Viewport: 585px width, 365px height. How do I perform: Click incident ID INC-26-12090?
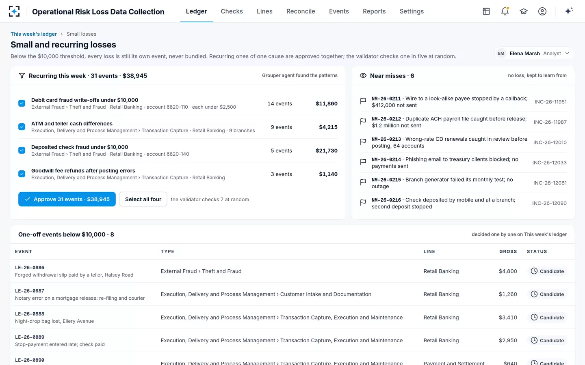(x=549, y=203)
